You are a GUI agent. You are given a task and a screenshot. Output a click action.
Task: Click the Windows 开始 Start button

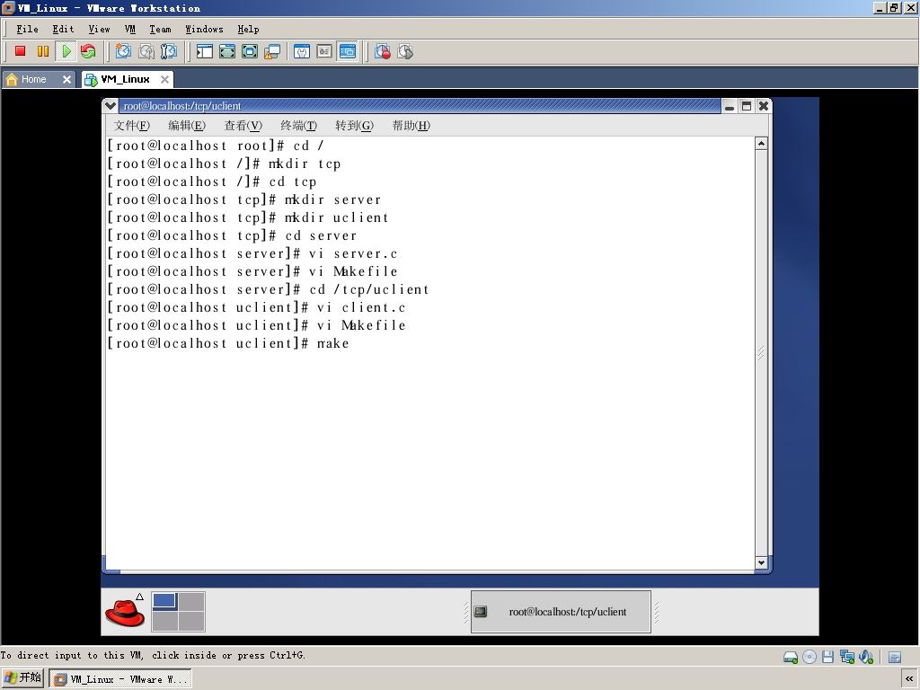tap(22, 678)
